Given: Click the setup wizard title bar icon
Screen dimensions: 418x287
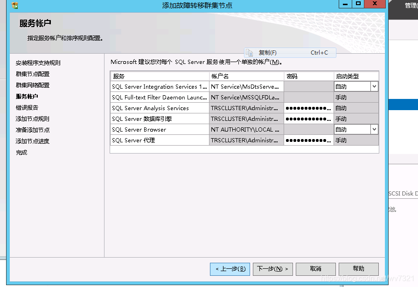Looking at the screenshot, I should [15, 5].
